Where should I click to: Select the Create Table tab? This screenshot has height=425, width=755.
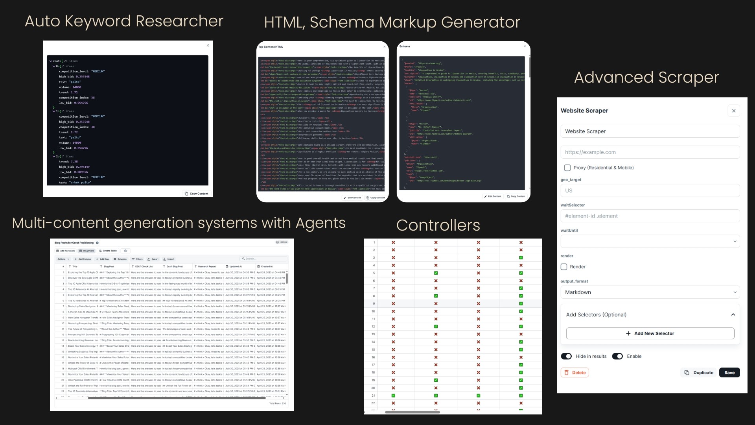click(108, 251)
